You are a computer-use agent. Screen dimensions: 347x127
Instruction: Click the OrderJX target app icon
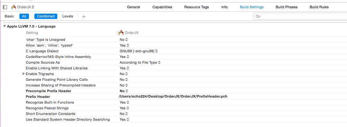[13, 7]
